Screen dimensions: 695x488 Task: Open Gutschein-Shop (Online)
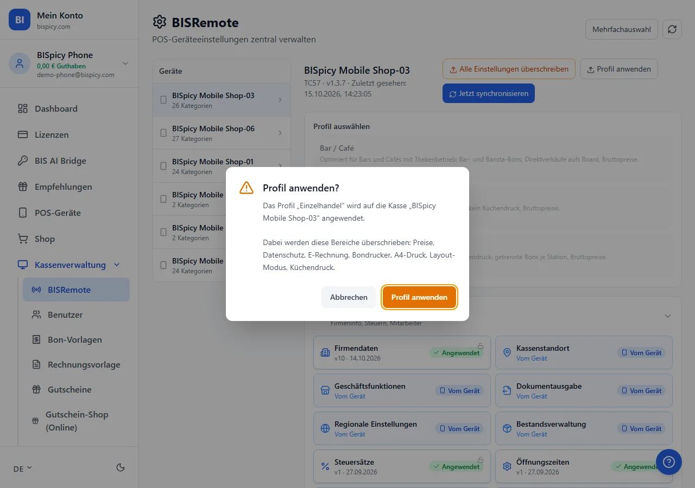point(76,421)
